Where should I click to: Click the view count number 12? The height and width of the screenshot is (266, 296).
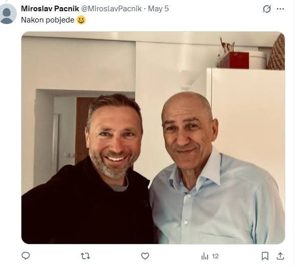coord(215,256)
